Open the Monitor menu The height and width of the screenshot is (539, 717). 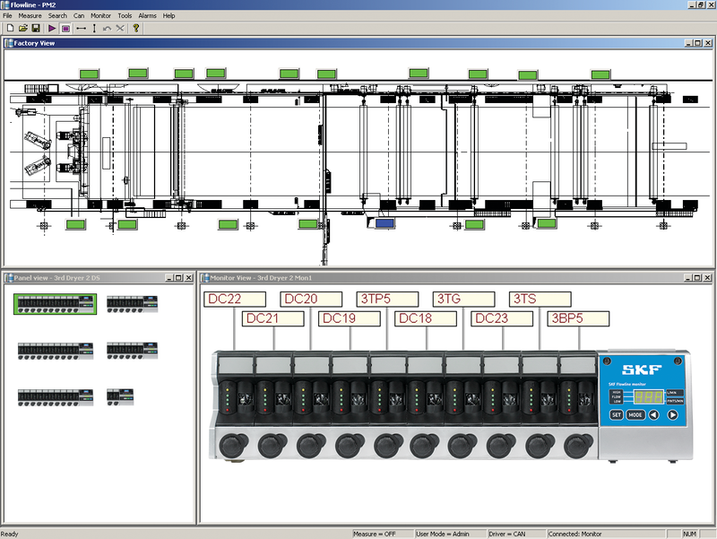100,15
